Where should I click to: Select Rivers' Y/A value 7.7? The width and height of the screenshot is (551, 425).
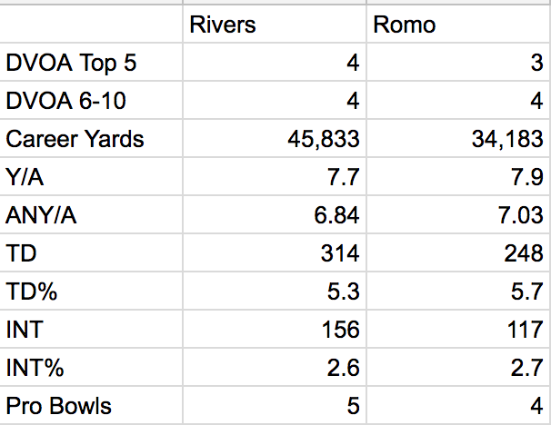tap(275, 176)
